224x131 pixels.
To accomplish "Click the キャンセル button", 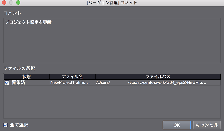I will [x=207, y=125].
